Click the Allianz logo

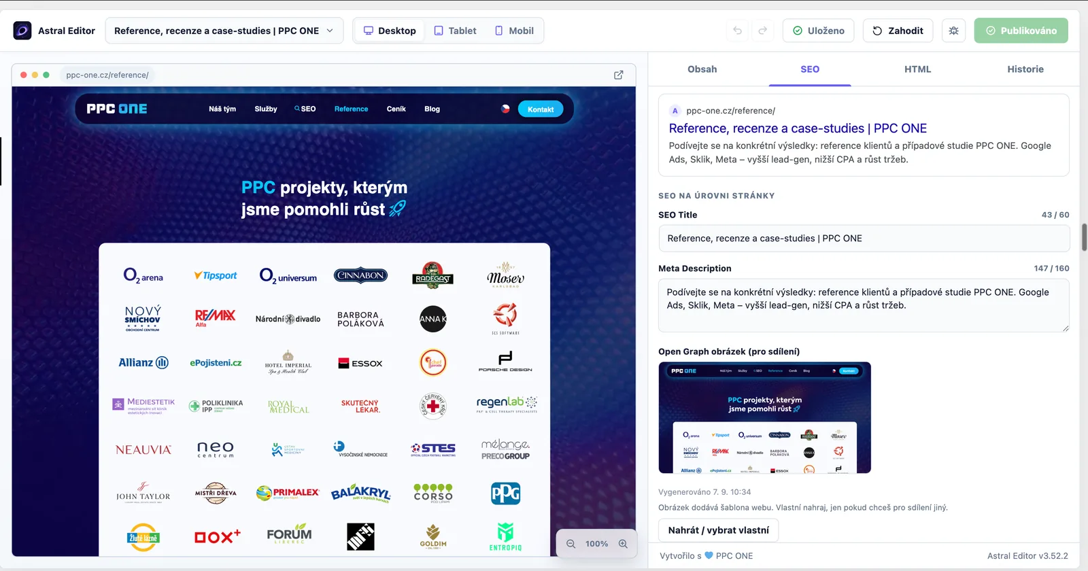[x=143, y=362]
